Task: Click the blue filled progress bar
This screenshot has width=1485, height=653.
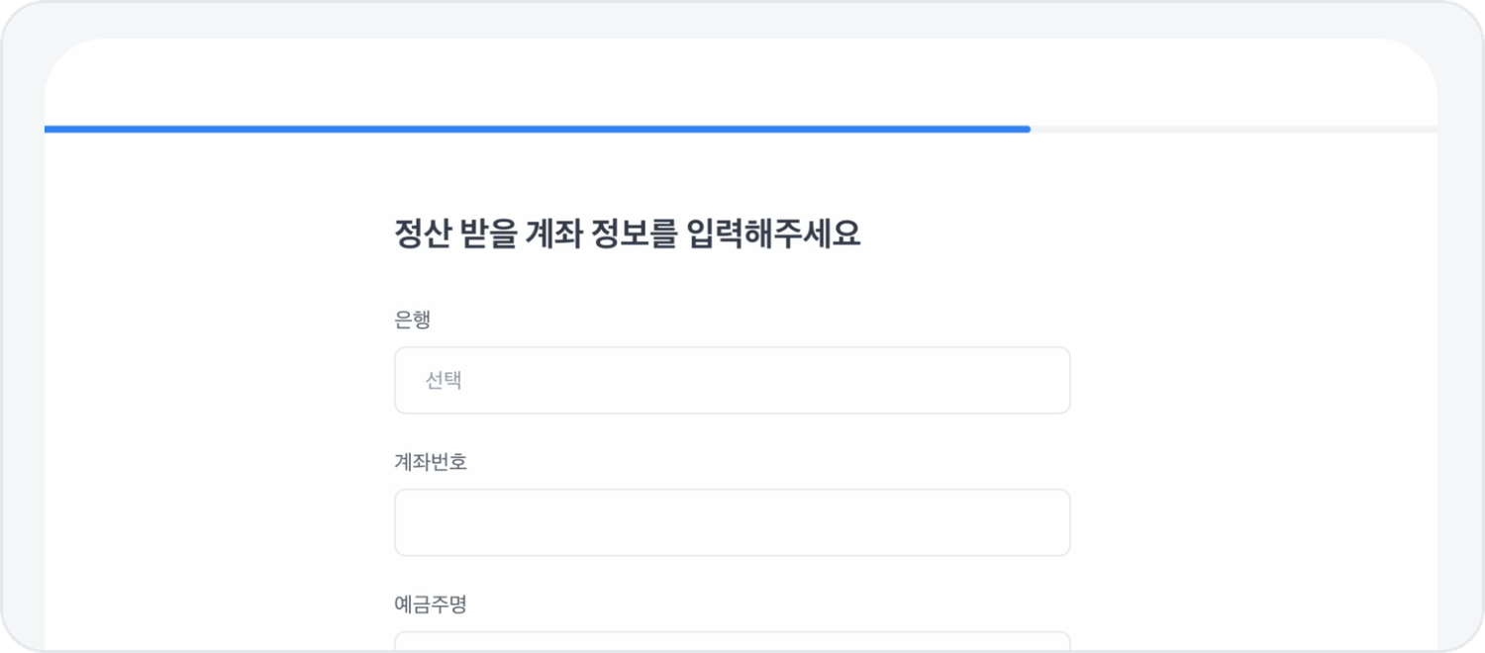Action: click(537, 129)
